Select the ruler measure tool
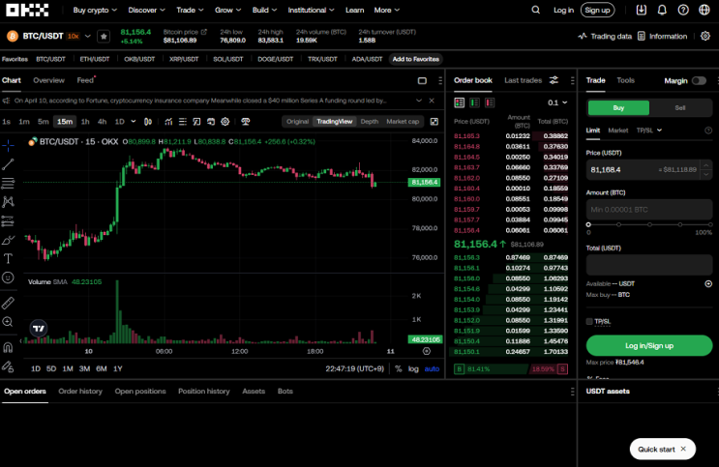Screen dimensions: 719x467 pyautogui.click(x=9, y=303)
